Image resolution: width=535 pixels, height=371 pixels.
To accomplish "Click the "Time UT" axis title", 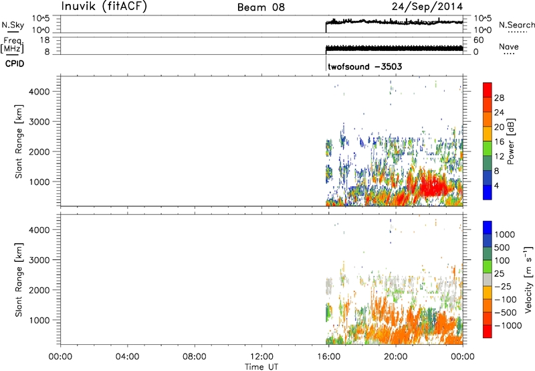I will 261,367.
